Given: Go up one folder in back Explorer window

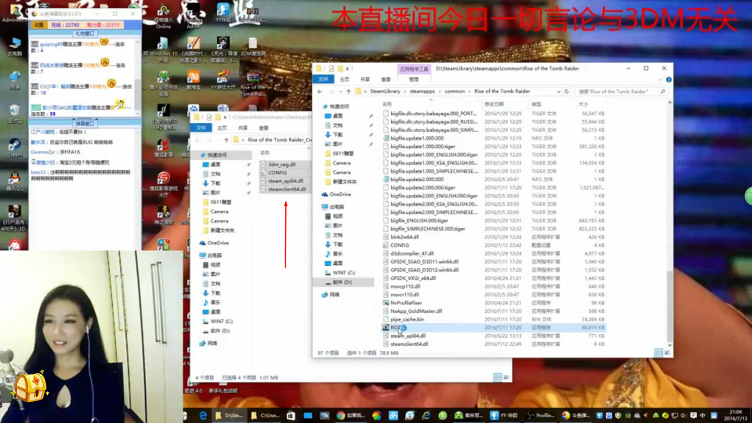Looking at the screenshot, I should 226,140.
